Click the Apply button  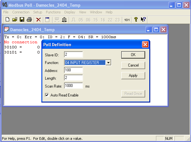click(133, 75)
